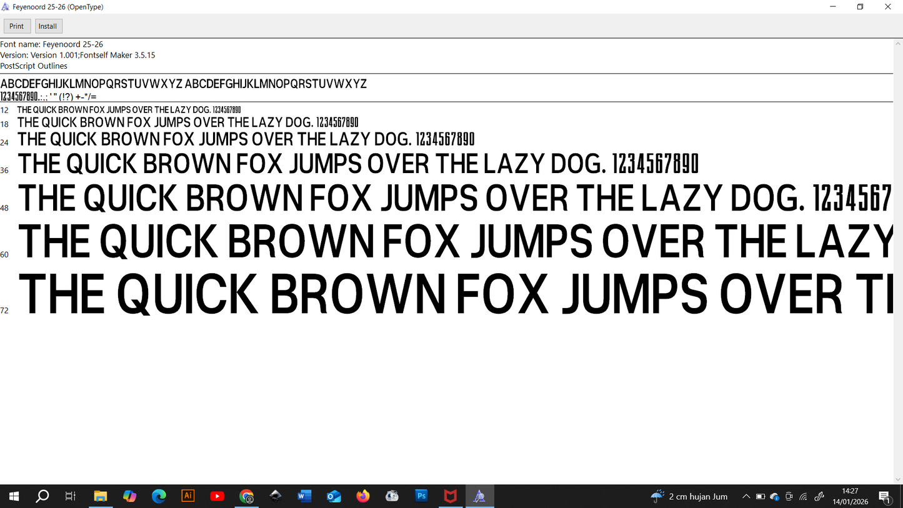
Task: Click the pen/link tray icon beside Wi-Fi
Action: click(819, 497)
